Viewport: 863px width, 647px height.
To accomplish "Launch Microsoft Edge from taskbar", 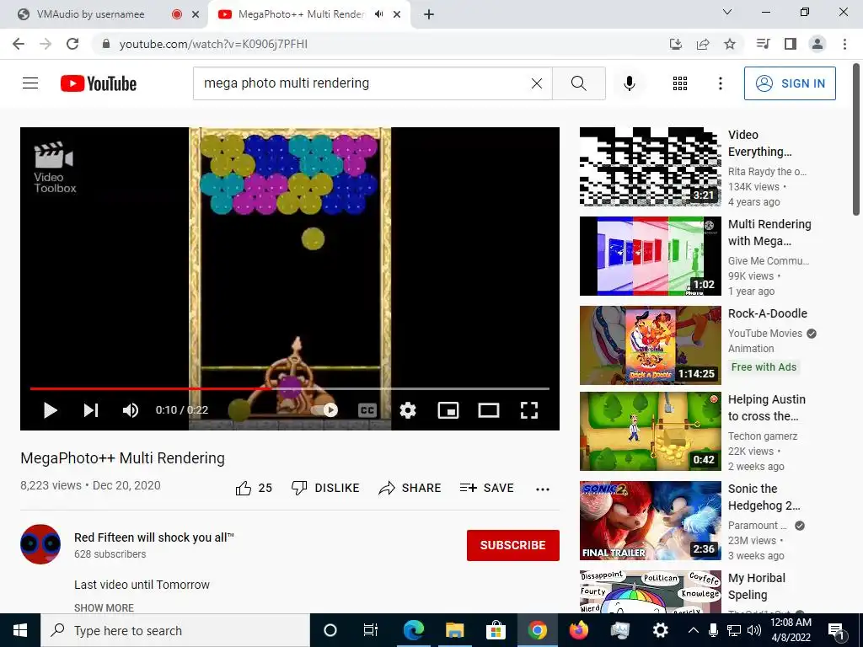I will pos(413,630).
